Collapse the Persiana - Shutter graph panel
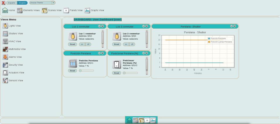The height and width of the screenshot is (124, 280). click(231, 26)
